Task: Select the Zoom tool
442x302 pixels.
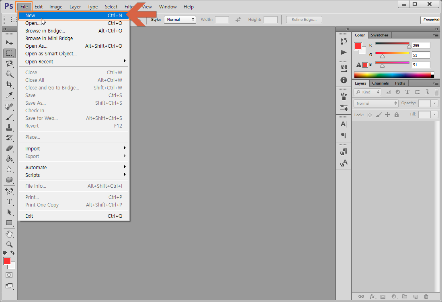Action: (x=9, y=244)
